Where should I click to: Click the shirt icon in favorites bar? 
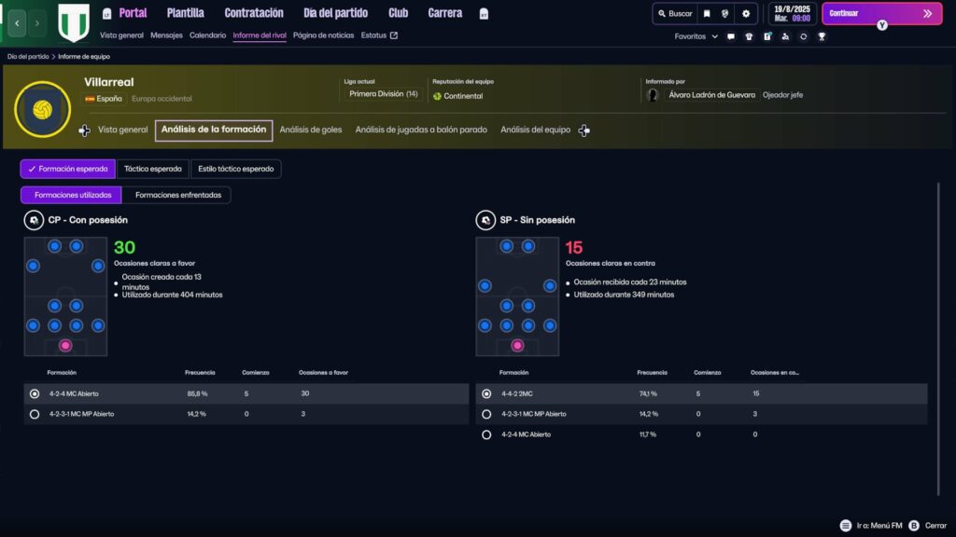[767, 36]
